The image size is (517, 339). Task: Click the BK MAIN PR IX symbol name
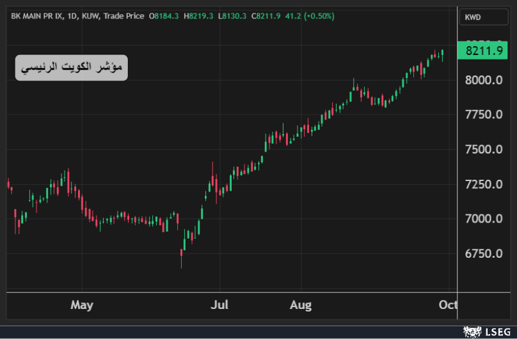(36, 16)
